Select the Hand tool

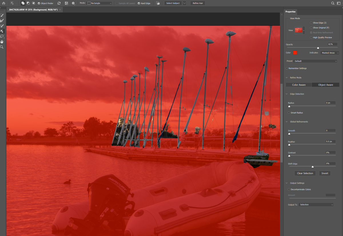click(x=2, y=42)
